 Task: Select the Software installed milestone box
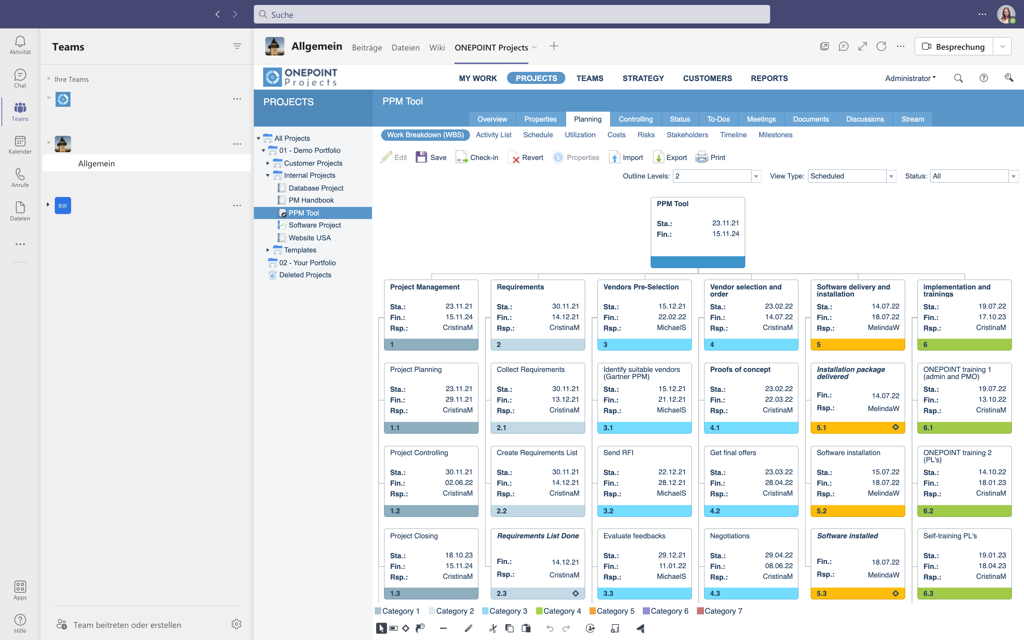[857, 564]
